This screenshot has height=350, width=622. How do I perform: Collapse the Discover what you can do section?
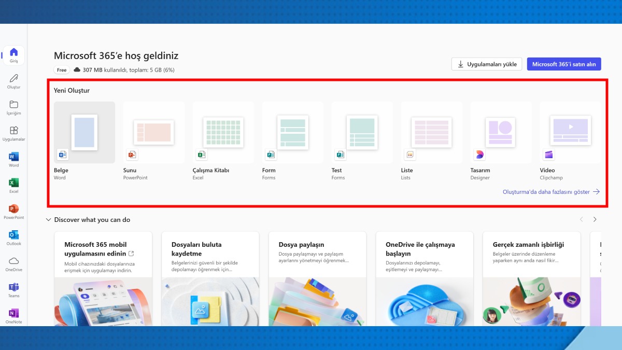(x=49, y=220)
